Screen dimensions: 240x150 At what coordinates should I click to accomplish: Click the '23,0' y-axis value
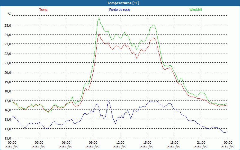8,44
